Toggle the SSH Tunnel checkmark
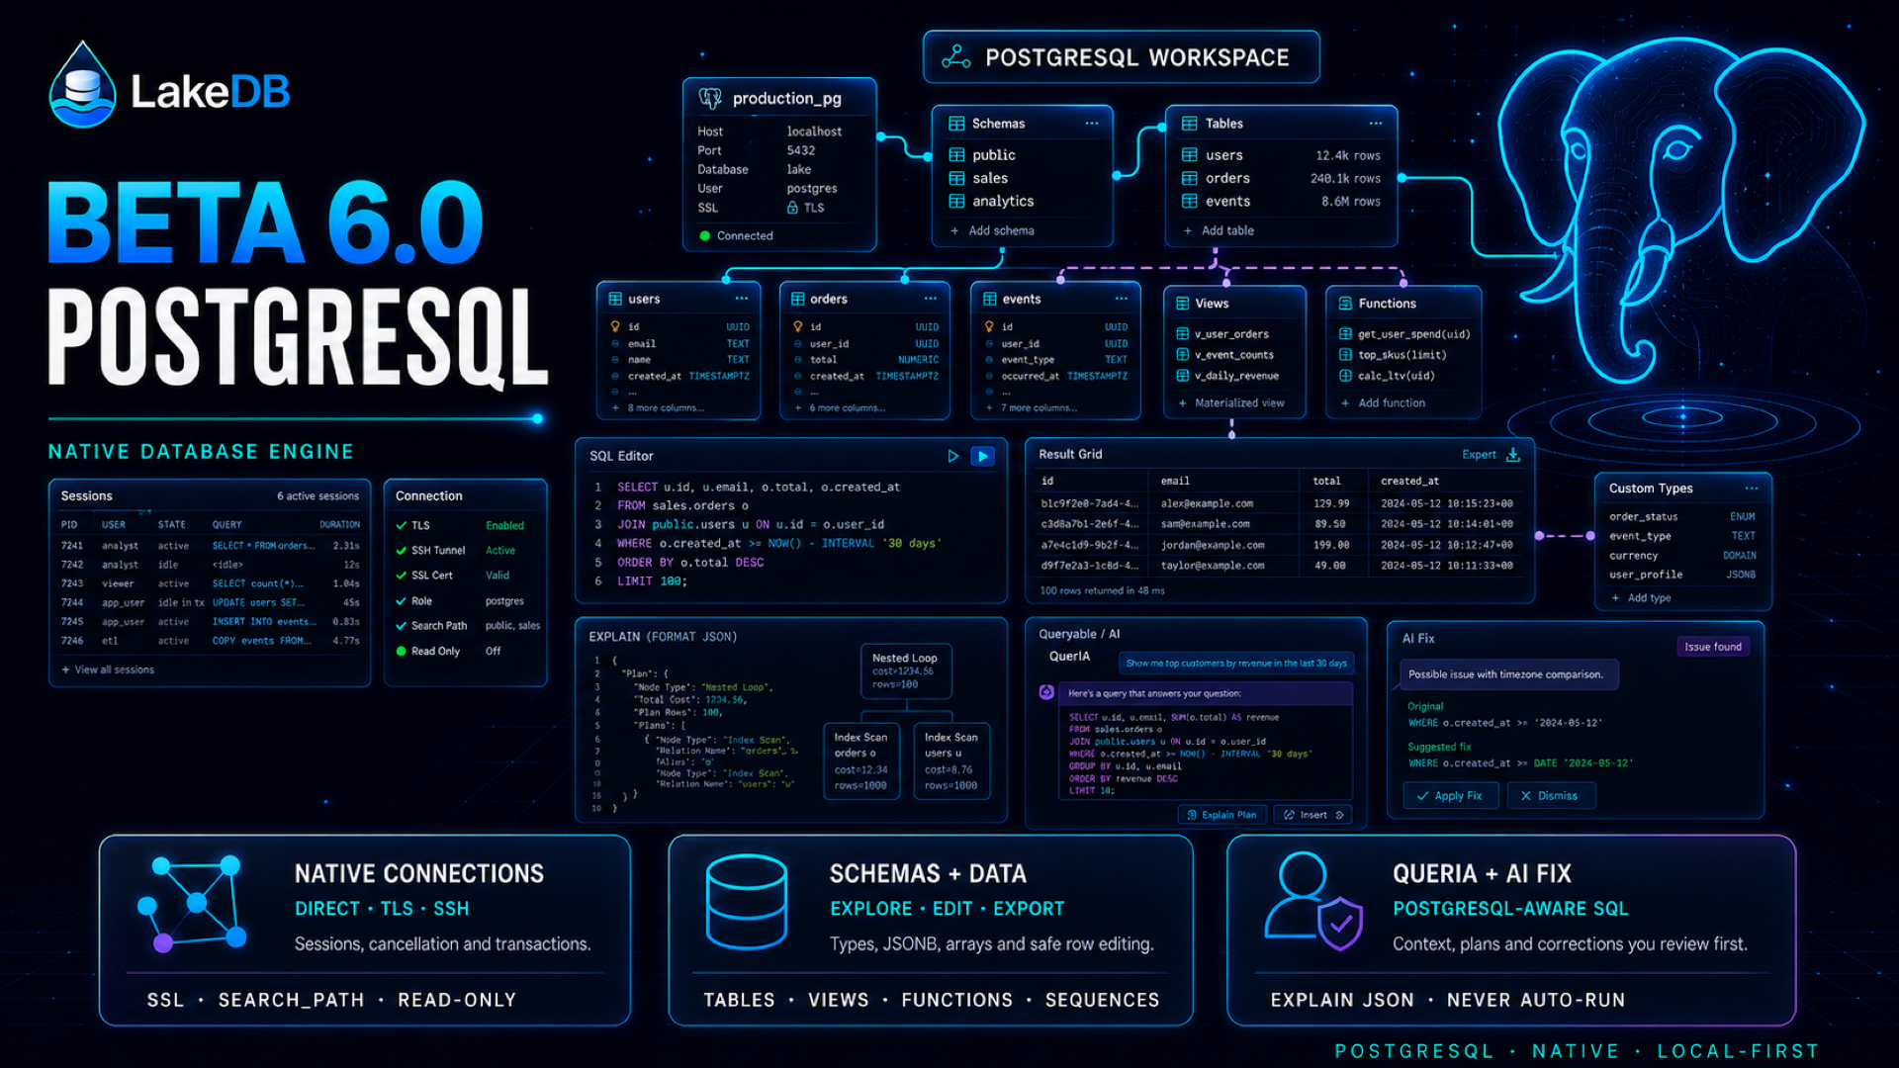Screen dimensions: 1899x1068 click(402, 551)
